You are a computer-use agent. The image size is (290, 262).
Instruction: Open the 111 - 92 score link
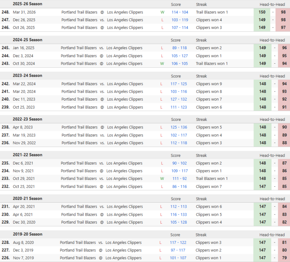click(179, 179)
